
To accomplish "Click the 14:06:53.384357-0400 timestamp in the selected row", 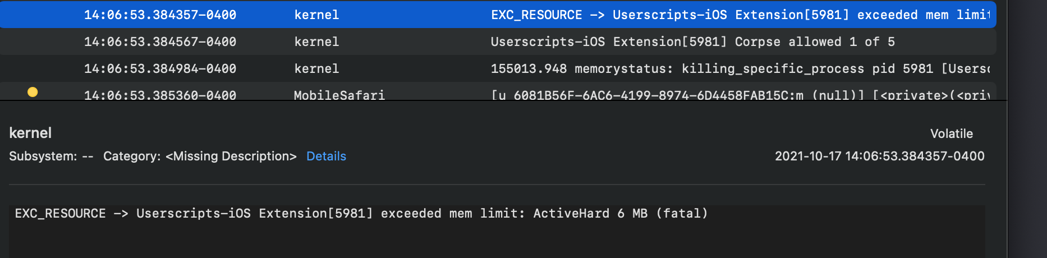I will 160,15.
